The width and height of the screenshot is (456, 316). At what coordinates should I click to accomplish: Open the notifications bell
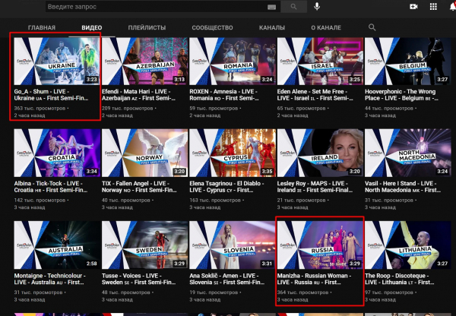453,7
